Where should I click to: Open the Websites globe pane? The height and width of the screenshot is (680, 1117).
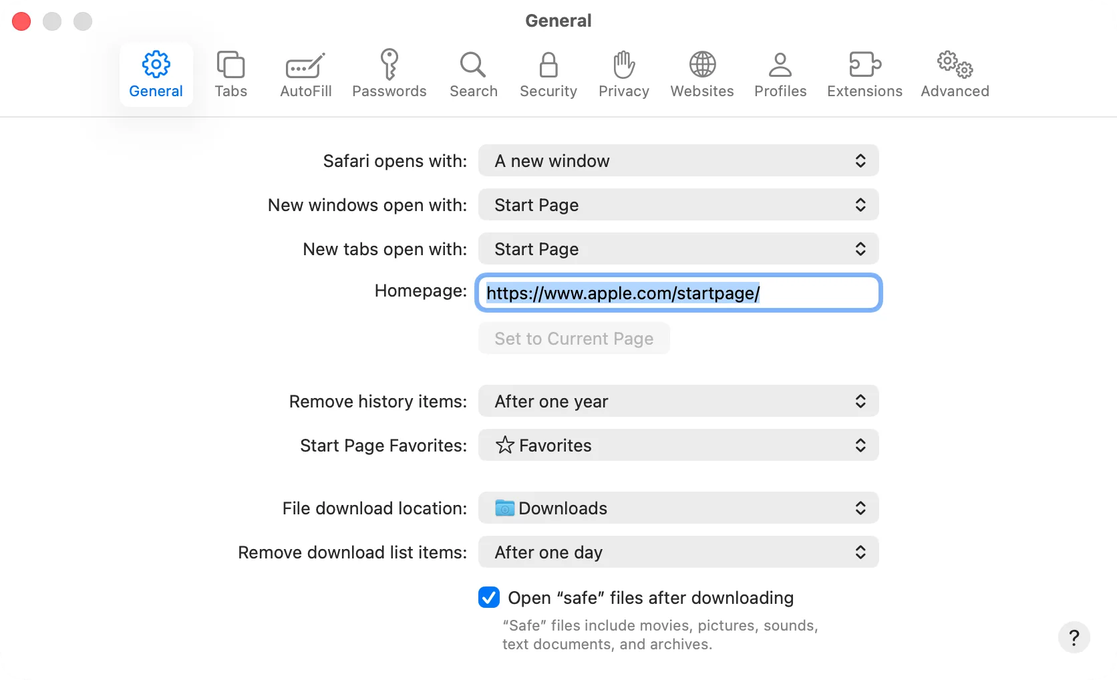tap(702, 74)
